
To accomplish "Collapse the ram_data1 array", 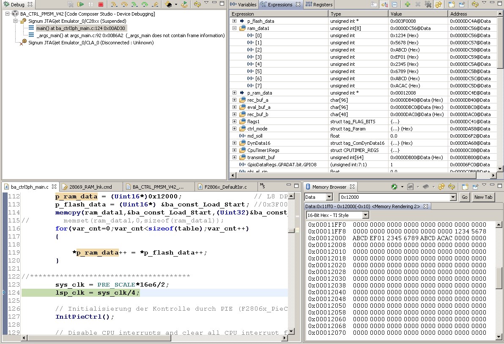I will [x=234, y=28].
